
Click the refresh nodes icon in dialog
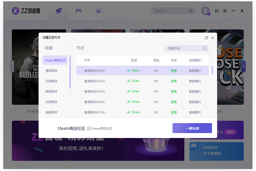pos(206,38)
